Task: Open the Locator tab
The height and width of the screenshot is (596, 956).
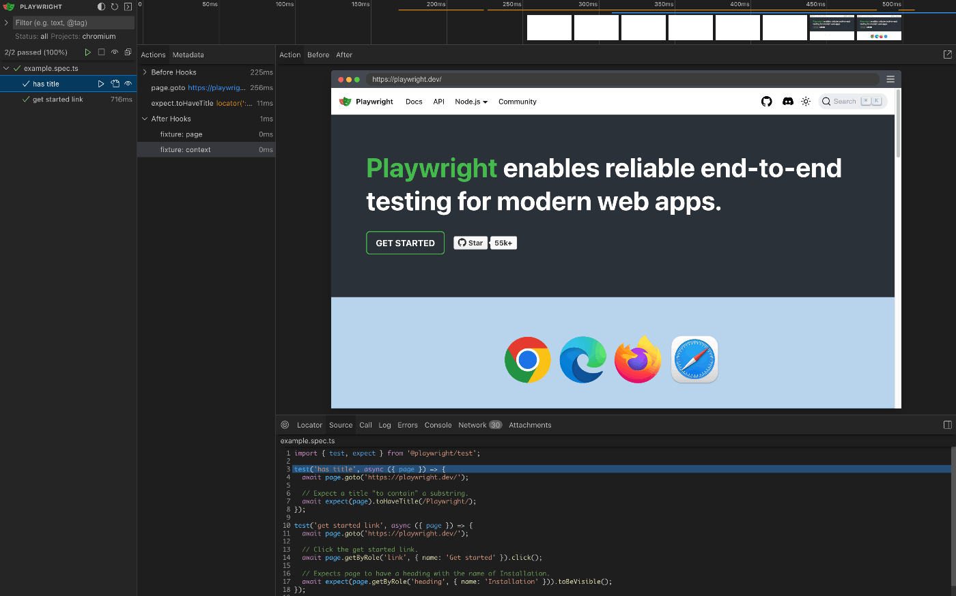Action: coord(309,425)
